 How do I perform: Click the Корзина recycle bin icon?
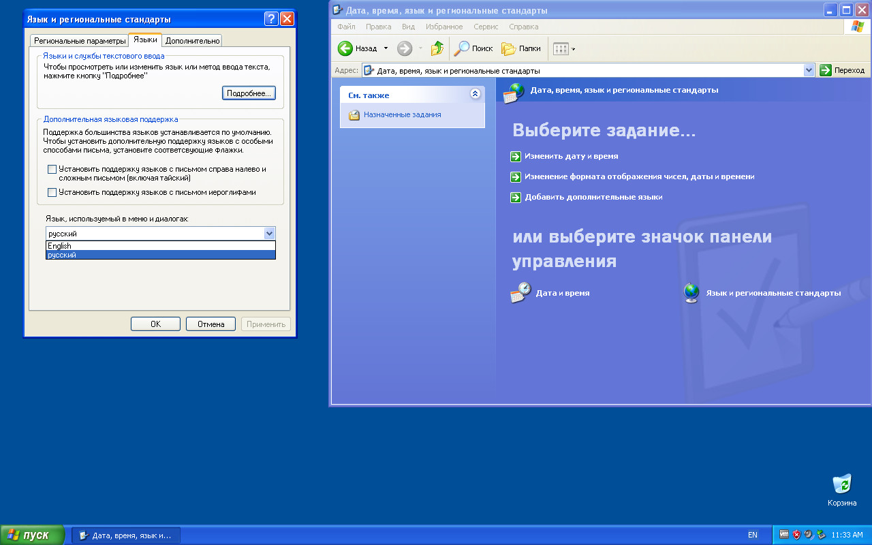pos(842,484)
